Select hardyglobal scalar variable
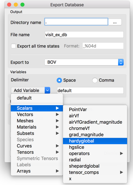Screen dimensions: 133x185 tap(95, 141)
